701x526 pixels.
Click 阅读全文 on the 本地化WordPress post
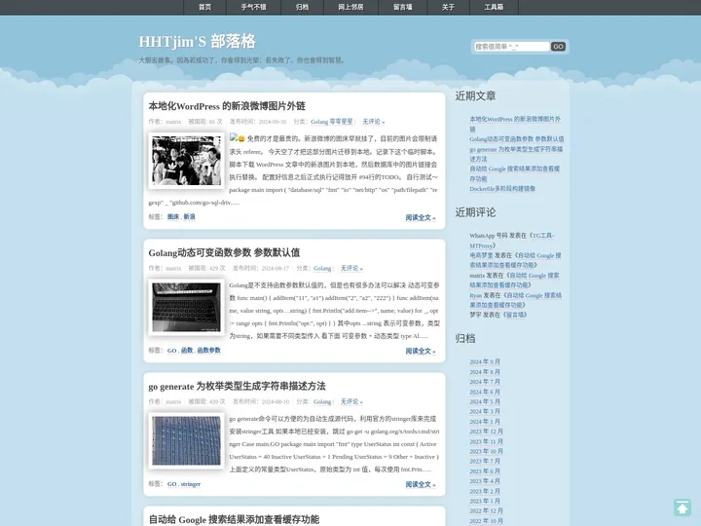pos(421,218)
